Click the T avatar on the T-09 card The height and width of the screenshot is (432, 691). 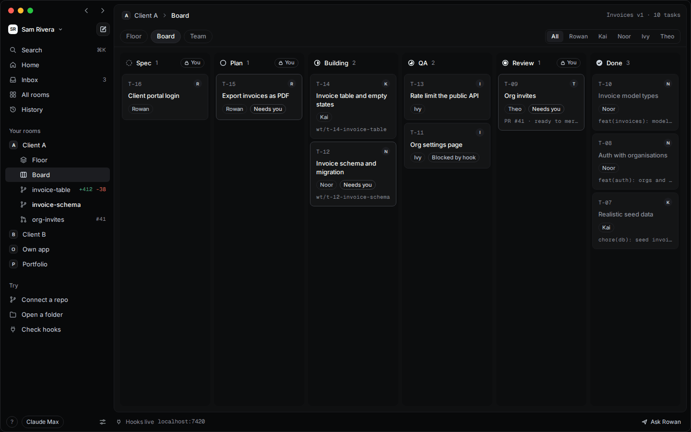click(574, 84)
